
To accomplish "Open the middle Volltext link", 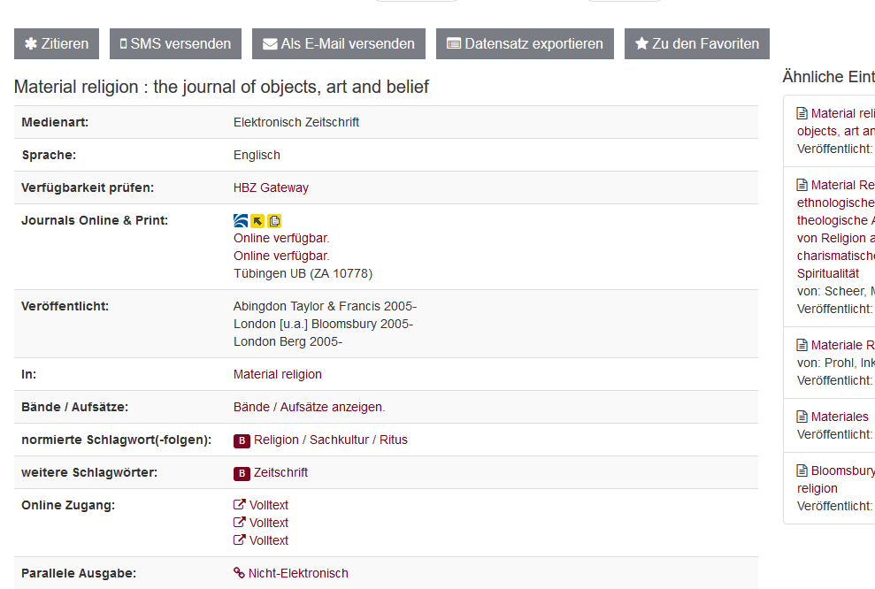I will pos(268,524).
